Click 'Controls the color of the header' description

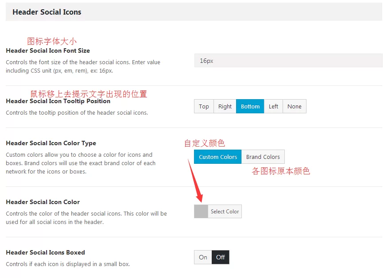[x=86, y=218]
